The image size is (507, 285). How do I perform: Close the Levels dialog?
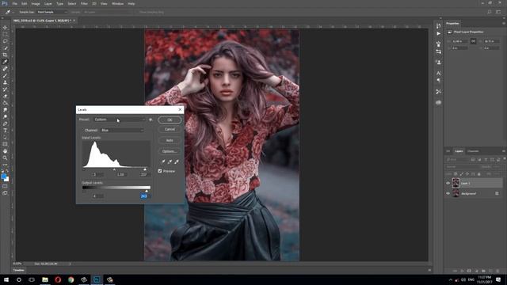(180, 109)
